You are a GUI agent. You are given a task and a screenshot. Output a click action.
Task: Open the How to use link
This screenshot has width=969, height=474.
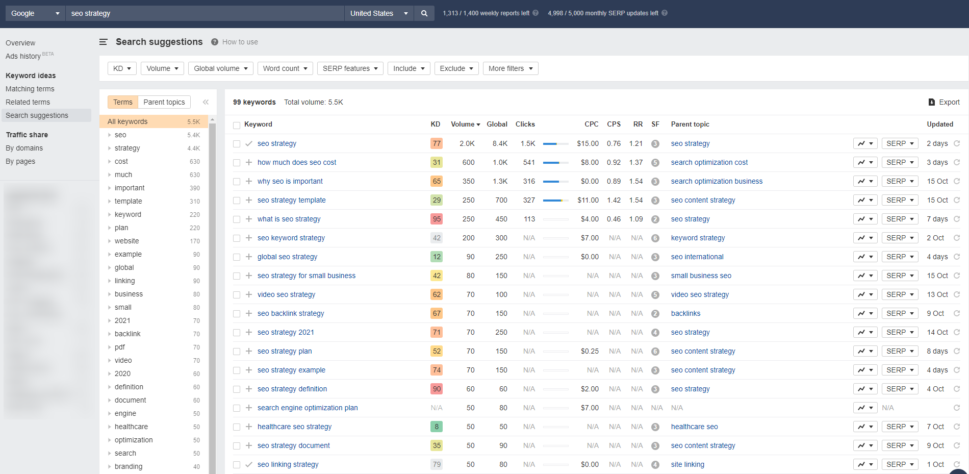pos(240,42)
